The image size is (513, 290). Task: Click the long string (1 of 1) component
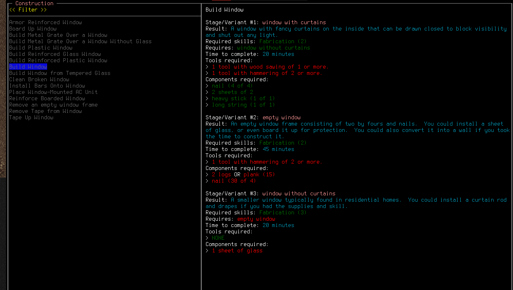click(244, 105)
